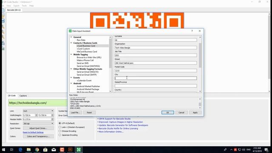Switch to the QR-Code tab
The width and height of the screenshot is (272, 153).
(x=11, y=96)
